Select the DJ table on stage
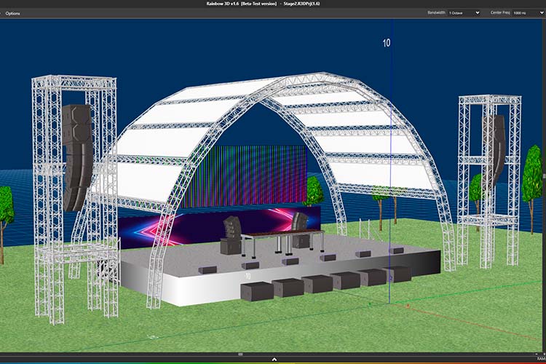Viewport: 546px width, 364px height. coord(282,242)
